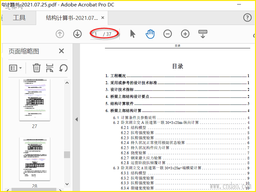Click entry 6.3.1 结构模型

pos(185,173)
